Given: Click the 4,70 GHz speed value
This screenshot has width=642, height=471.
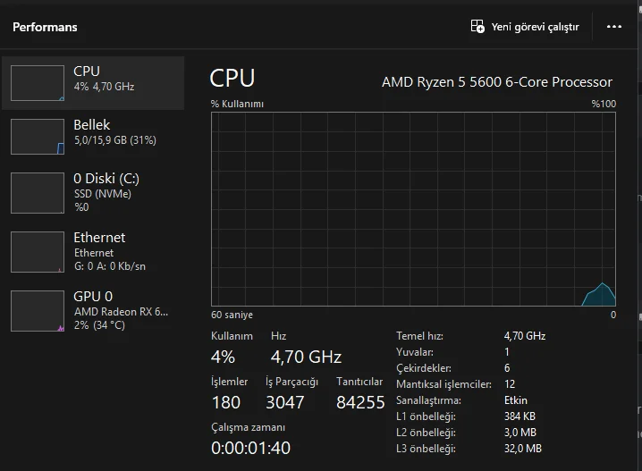Looking at the screenshot, I should pos(306,357).
